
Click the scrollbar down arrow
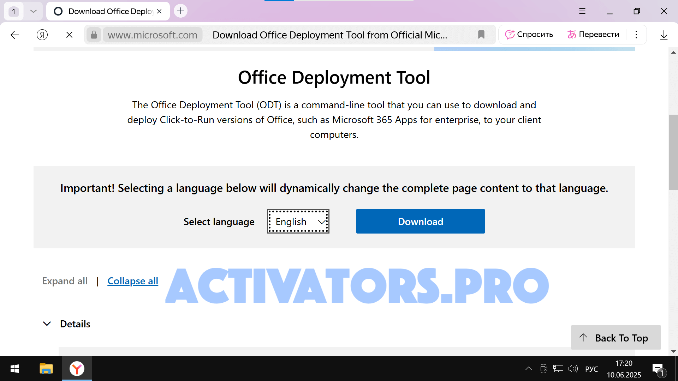point(673,351)
